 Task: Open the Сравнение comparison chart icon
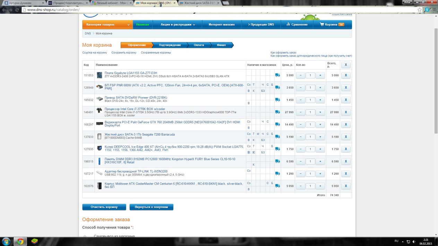coord(288,24)
